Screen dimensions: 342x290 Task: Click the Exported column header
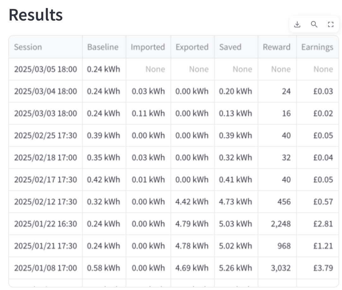tap(193, 47)
